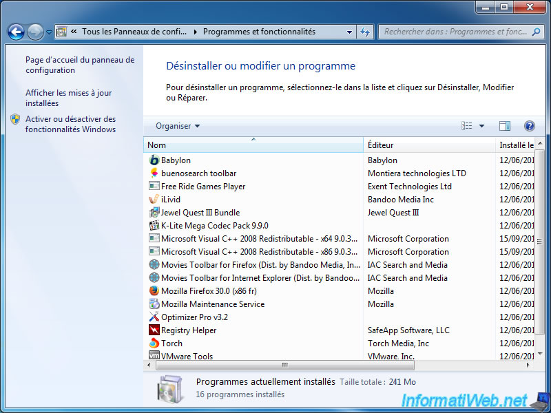
Task: Click the iLivid program icon
Action: pyautogui.click(x=154, y=199)
